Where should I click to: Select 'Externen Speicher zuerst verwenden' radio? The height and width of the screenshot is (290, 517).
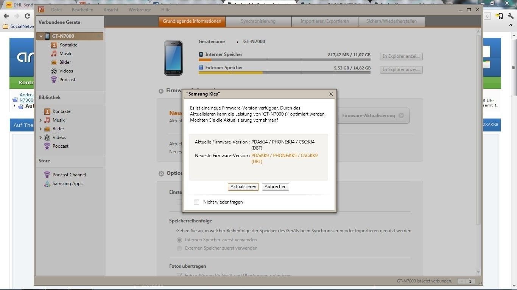179,248
